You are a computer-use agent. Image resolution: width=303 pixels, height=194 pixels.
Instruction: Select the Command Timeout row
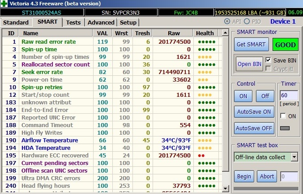[x=112, y=125]
